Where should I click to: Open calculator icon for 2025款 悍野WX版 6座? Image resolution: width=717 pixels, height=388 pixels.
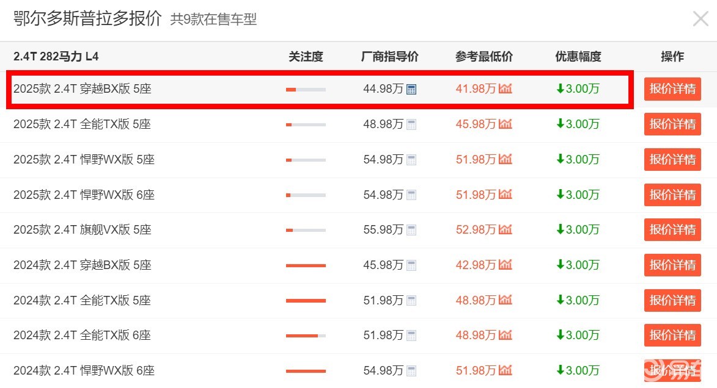(x=411, y=195)
